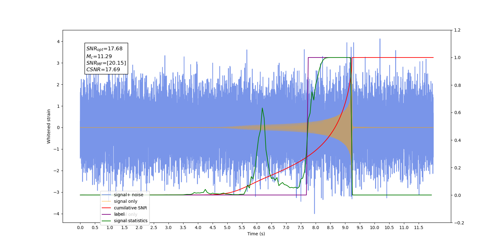Click the right y-axis tick label 0.6
501x250 pixels.
tap(457, 113)
